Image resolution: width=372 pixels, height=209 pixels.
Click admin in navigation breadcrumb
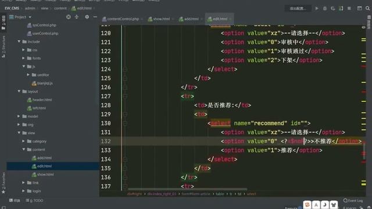[30, 8]
